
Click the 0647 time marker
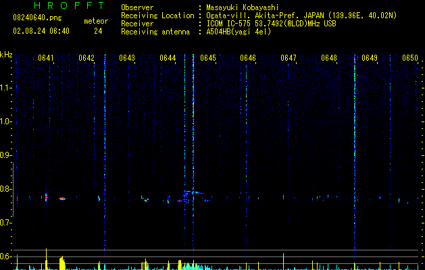point(289,58)
